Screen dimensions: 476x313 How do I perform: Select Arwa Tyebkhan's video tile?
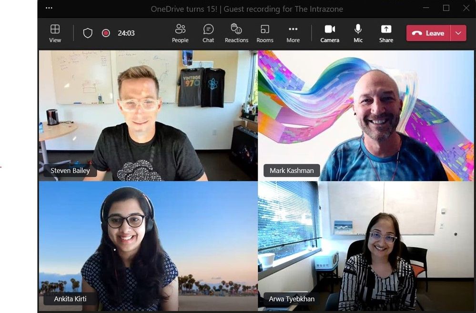(x=366, y=246)
